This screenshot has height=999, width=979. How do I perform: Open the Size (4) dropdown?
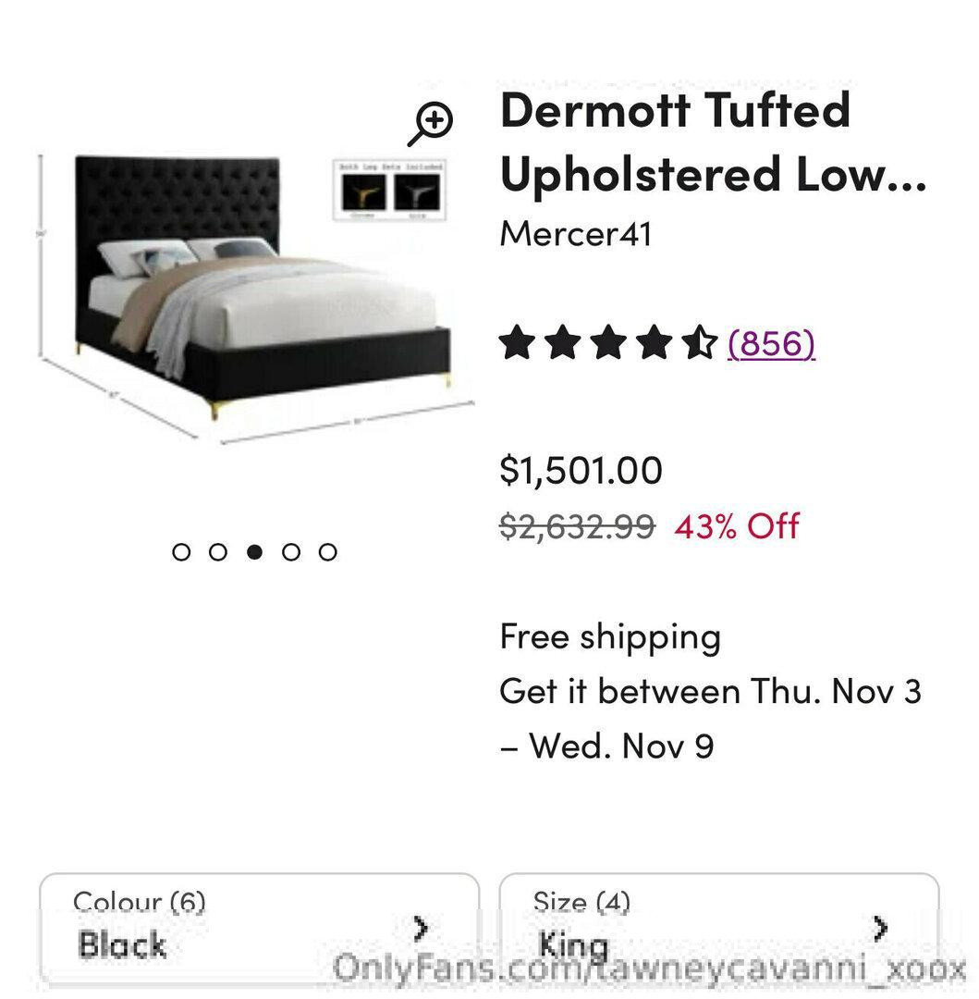(x=718, y=926)
